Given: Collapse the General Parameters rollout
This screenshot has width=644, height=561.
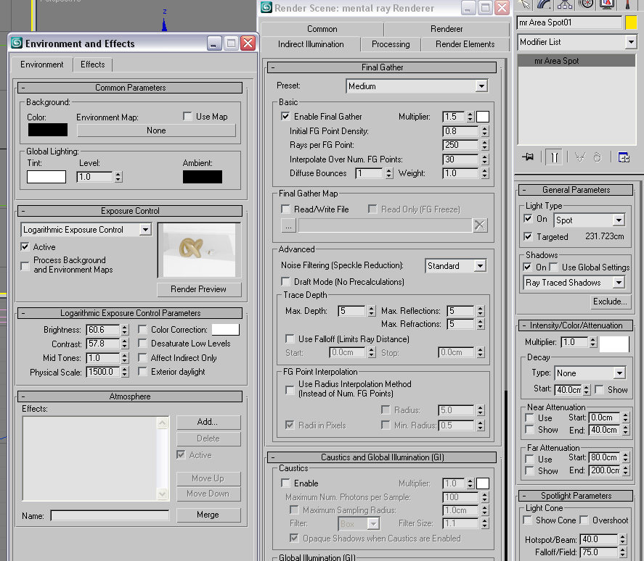Looking at the screenshot, I should pos(576,190).
